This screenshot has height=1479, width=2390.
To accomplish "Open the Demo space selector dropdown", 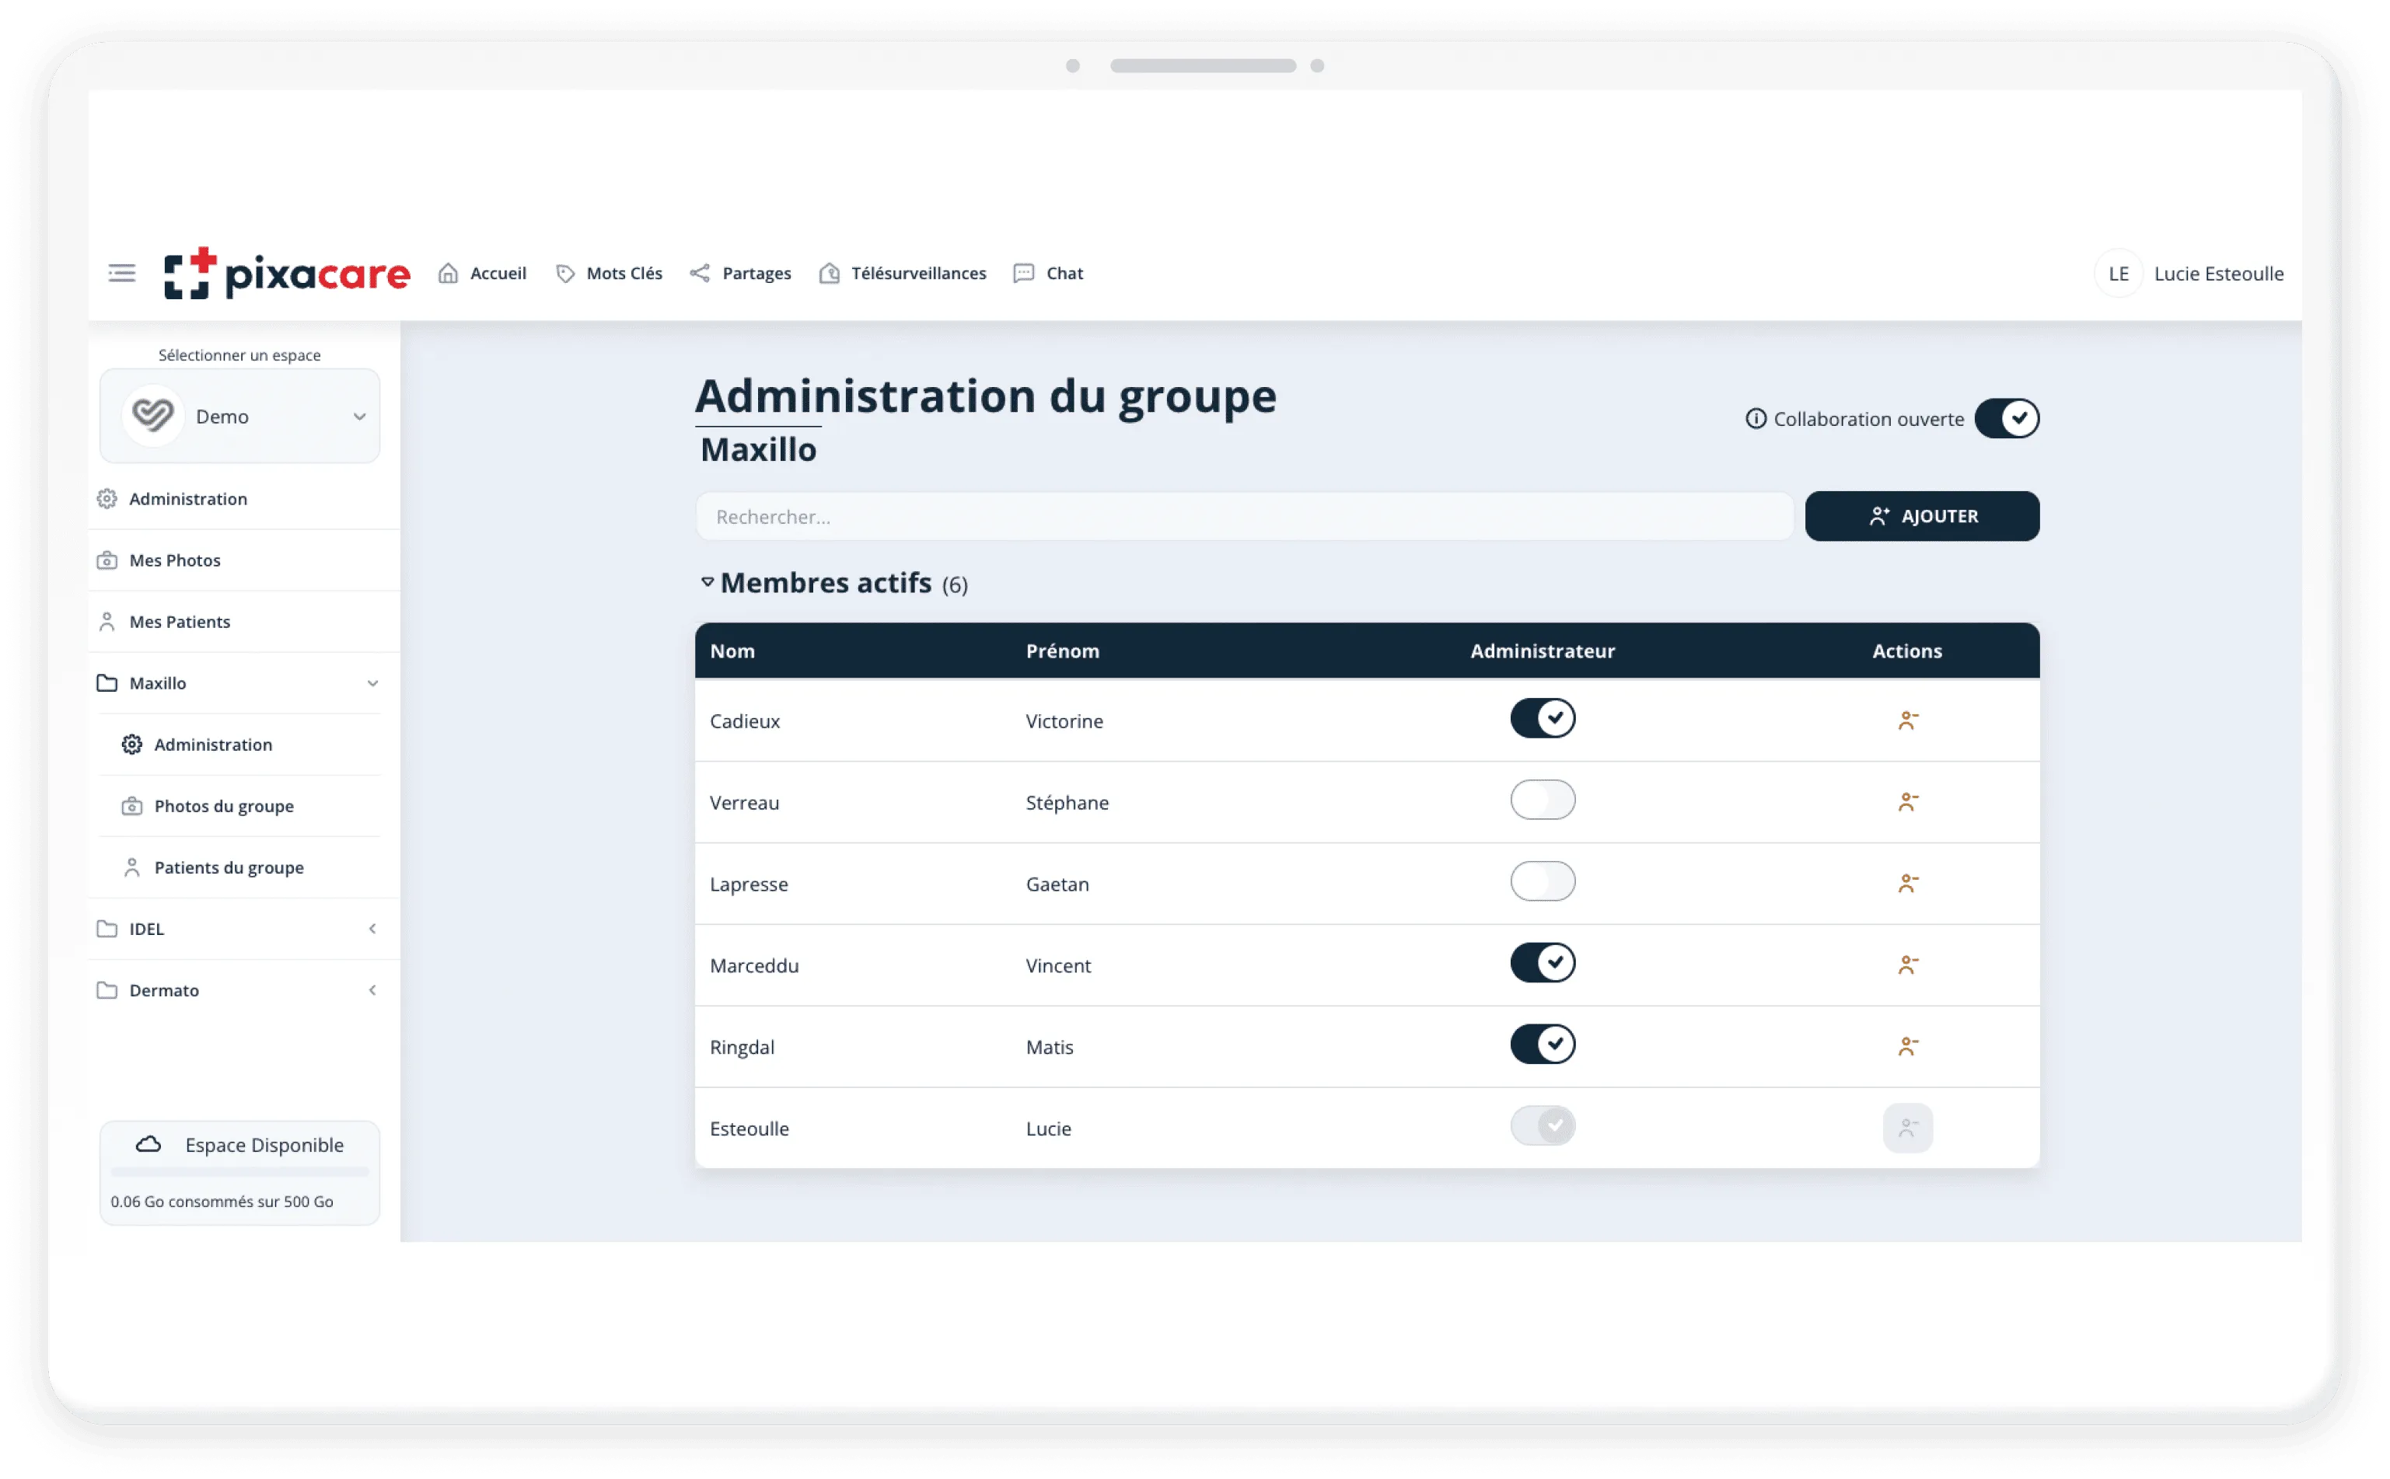I will [239, 416].
